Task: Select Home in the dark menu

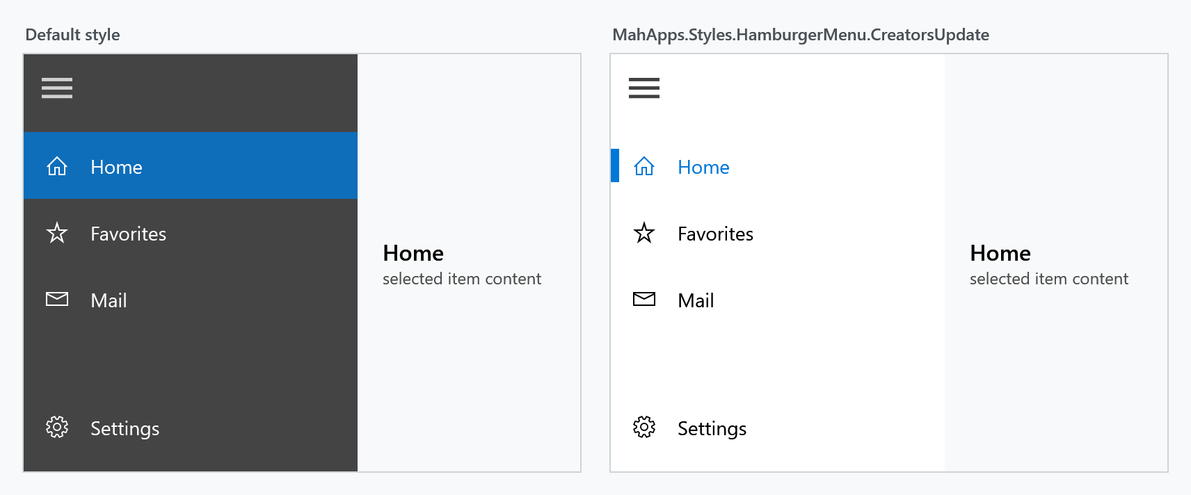Action: coord(191,165)
